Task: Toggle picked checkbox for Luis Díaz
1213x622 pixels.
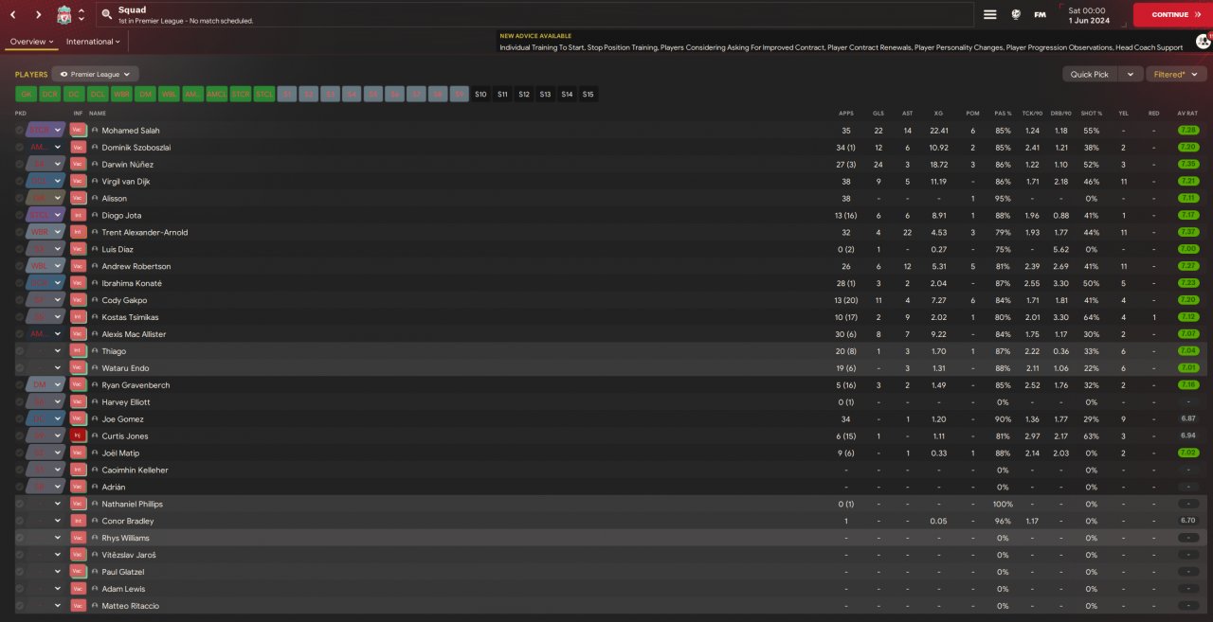Action: point(20,249)
